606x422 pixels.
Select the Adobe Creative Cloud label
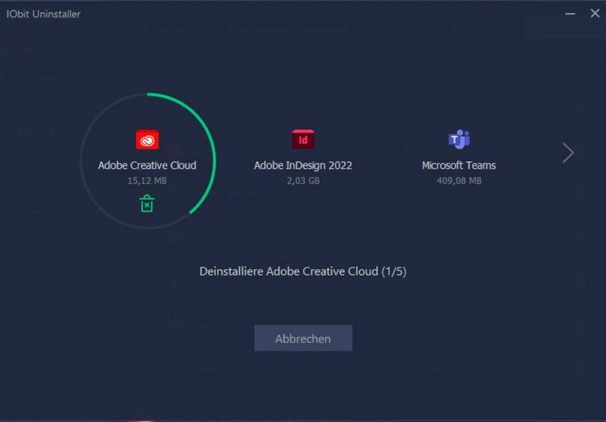click(x=147, y=165)
